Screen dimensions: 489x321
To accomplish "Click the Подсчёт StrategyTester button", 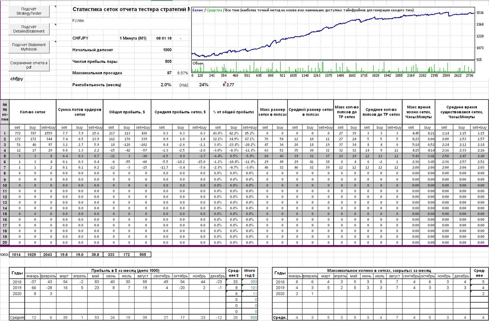I will (29, 11).
